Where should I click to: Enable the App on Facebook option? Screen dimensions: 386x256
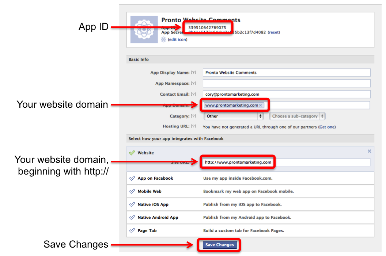pyautogui.click(x=132, y=178)
